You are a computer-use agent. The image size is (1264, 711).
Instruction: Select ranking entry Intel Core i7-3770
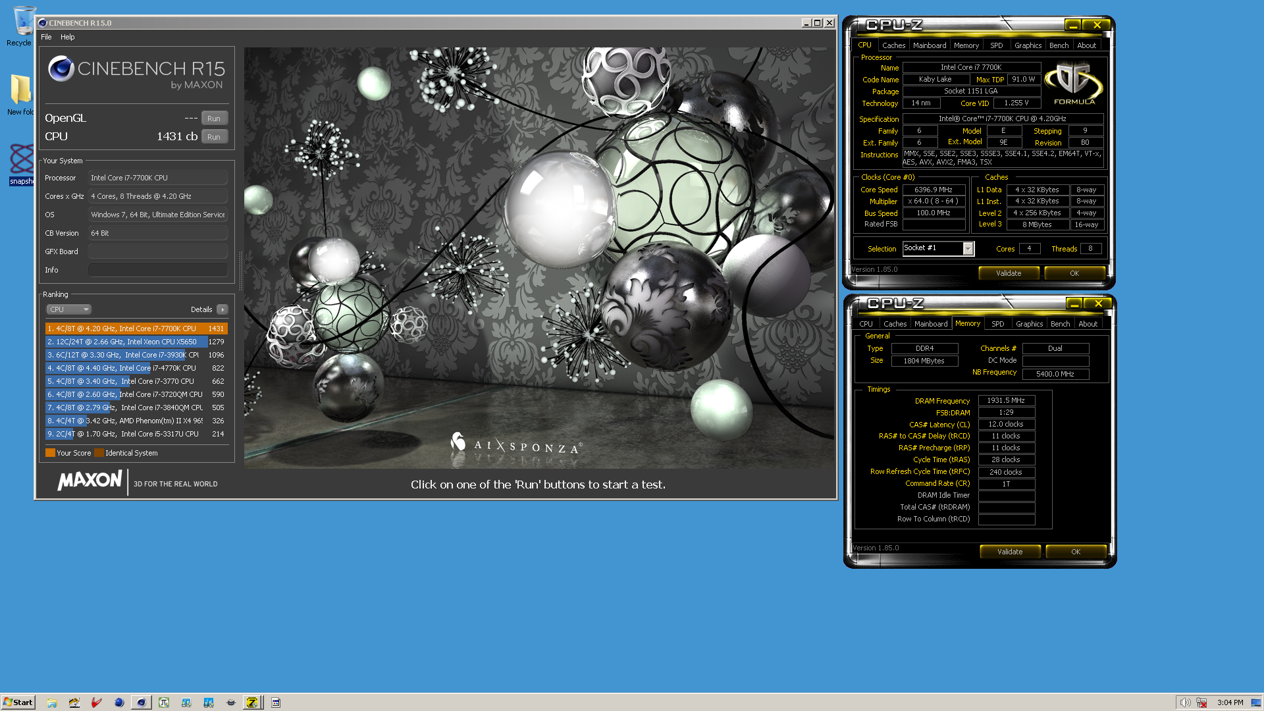136,381
